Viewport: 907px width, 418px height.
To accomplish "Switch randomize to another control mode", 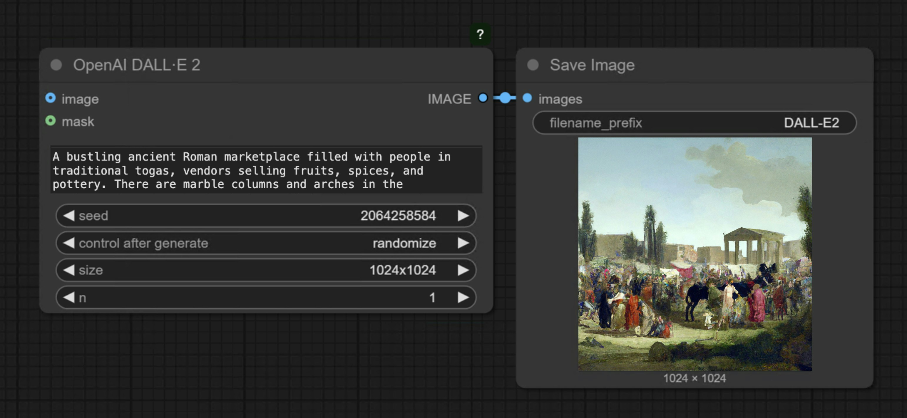I will (404, 243).
